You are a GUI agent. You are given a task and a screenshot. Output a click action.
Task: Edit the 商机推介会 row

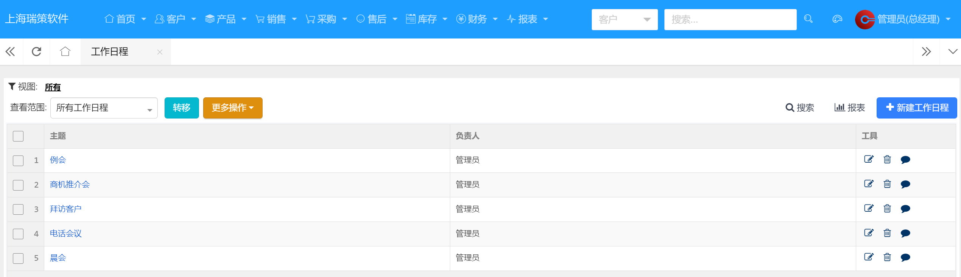point(869,184)
